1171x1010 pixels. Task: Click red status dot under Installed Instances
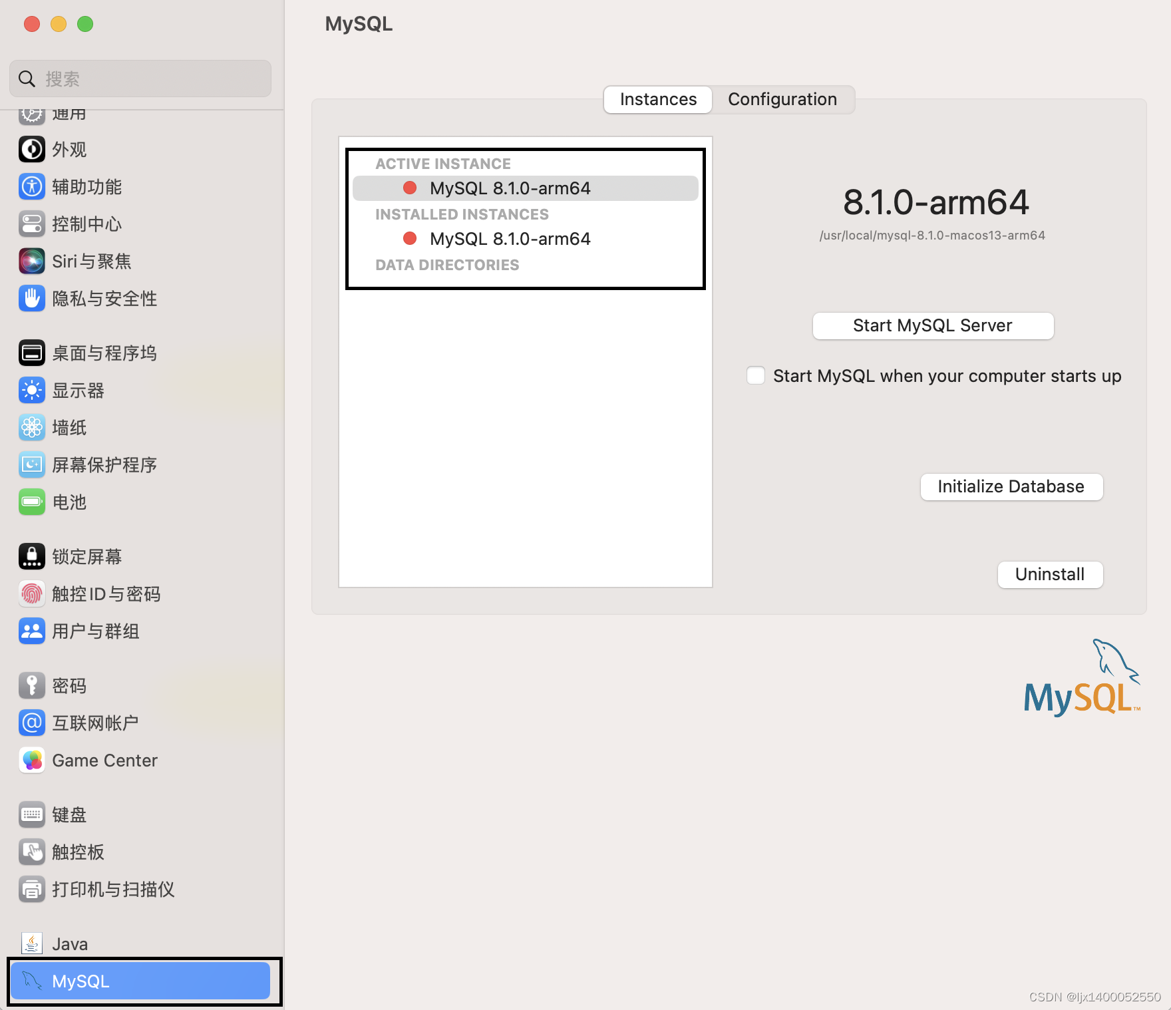pos(410,239)
